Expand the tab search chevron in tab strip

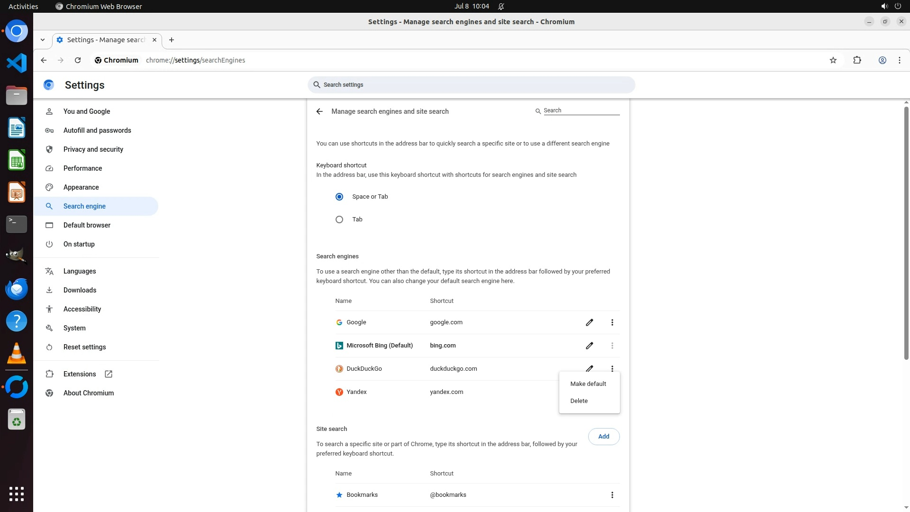[x=43, y=40]
